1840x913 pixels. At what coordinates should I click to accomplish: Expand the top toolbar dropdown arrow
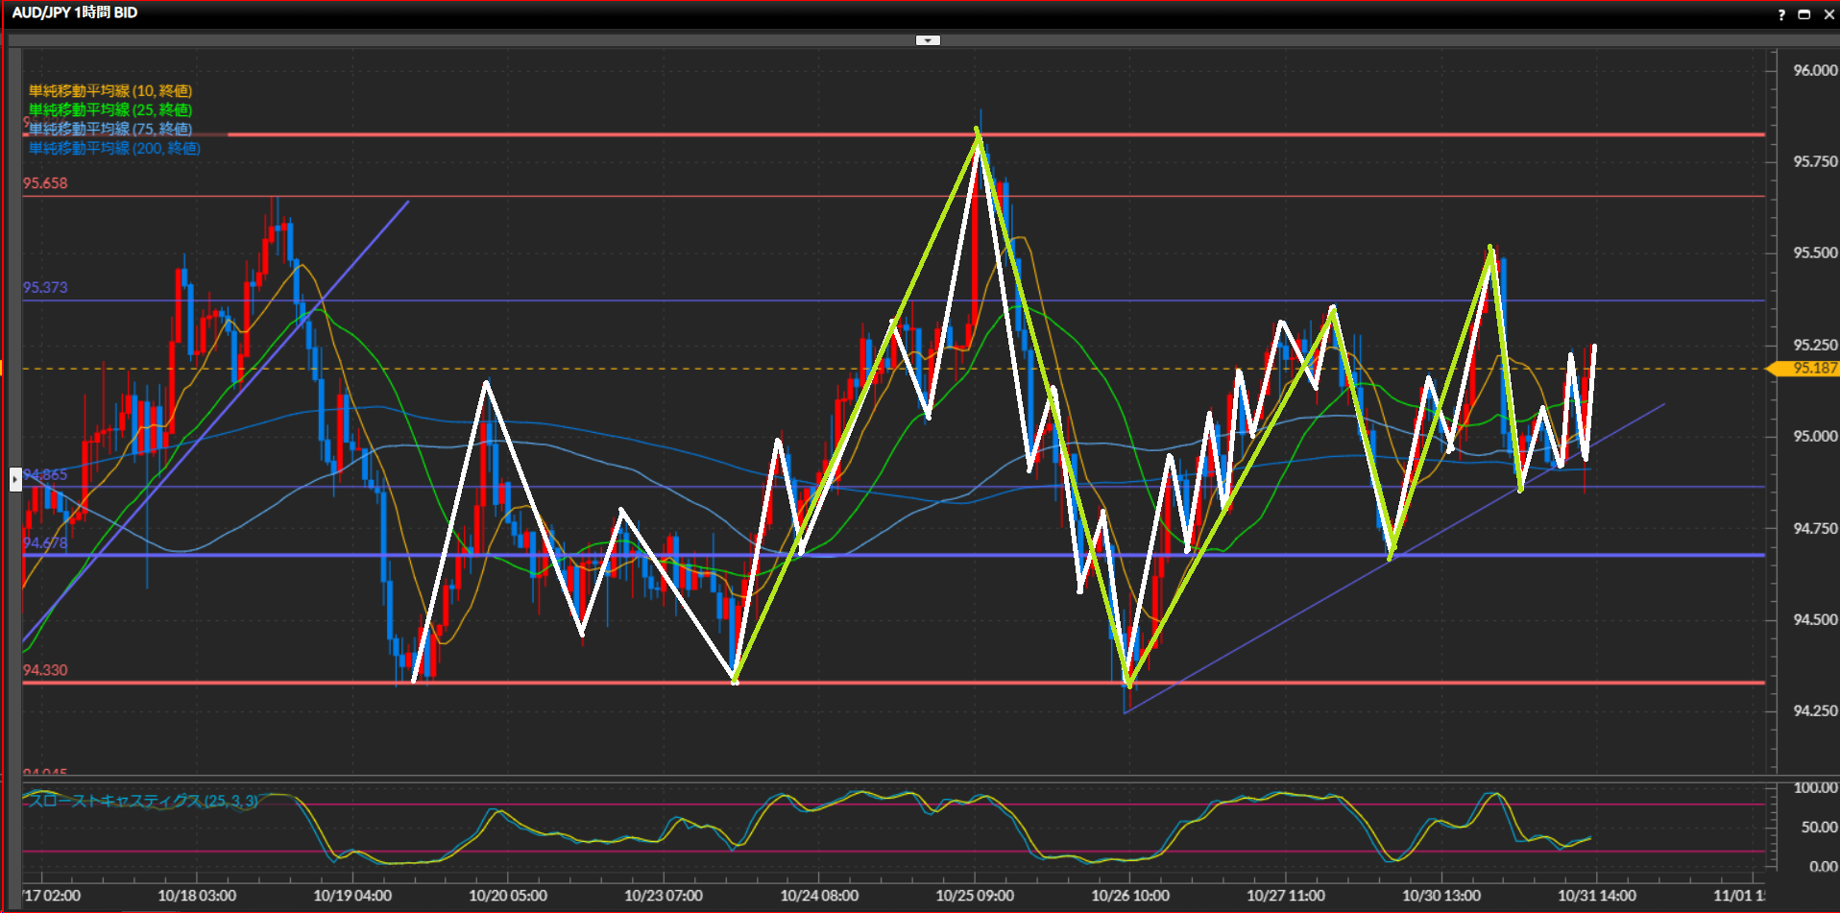tap(928, 40)
